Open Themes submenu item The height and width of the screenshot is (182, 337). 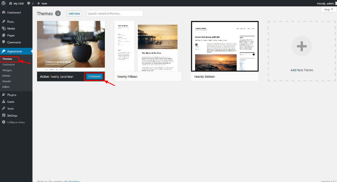(7, 59)
